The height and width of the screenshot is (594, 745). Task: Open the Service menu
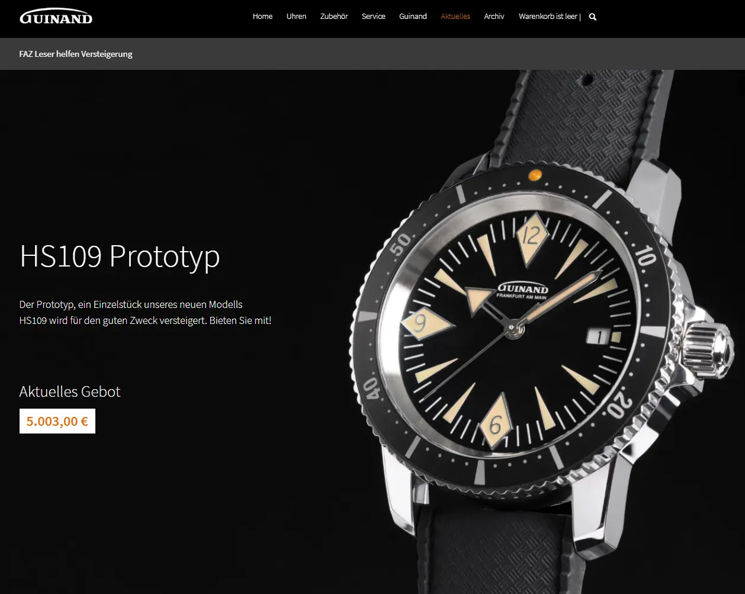click(374, 17)
